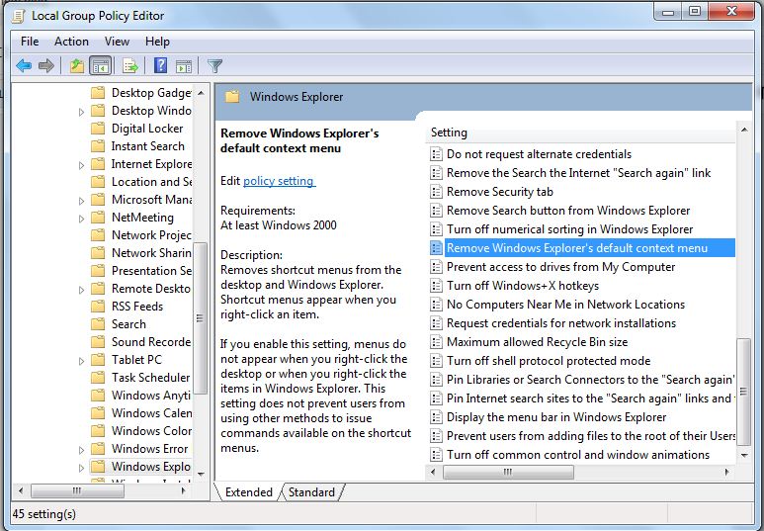This screenshot has height=531, width=764.
Task: Expand the Windows Explorer tree node
Action: 81,468
